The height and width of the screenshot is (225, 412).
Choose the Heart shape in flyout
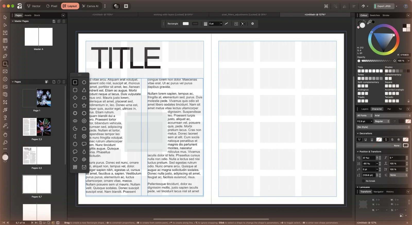pos(75,159)
